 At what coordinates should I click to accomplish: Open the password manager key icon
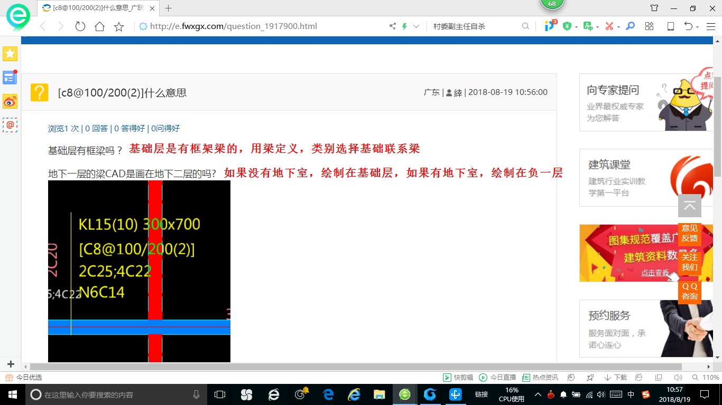coord(630,26)
